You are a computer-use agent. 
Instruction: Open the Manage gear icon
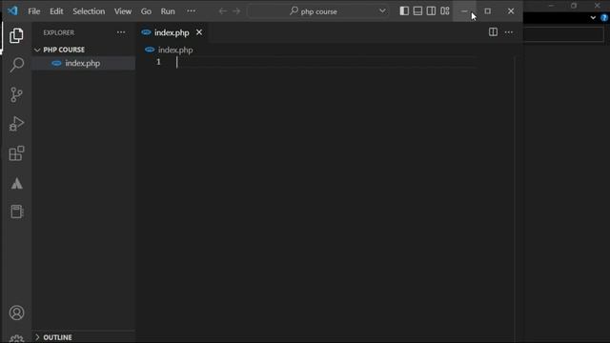[16, 339]
